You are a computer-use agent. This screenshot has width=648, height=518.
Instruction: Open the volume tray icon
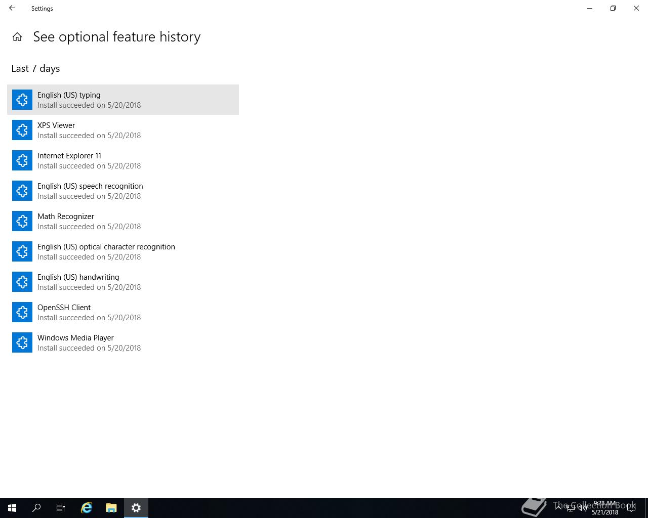(x=583, y=508)
